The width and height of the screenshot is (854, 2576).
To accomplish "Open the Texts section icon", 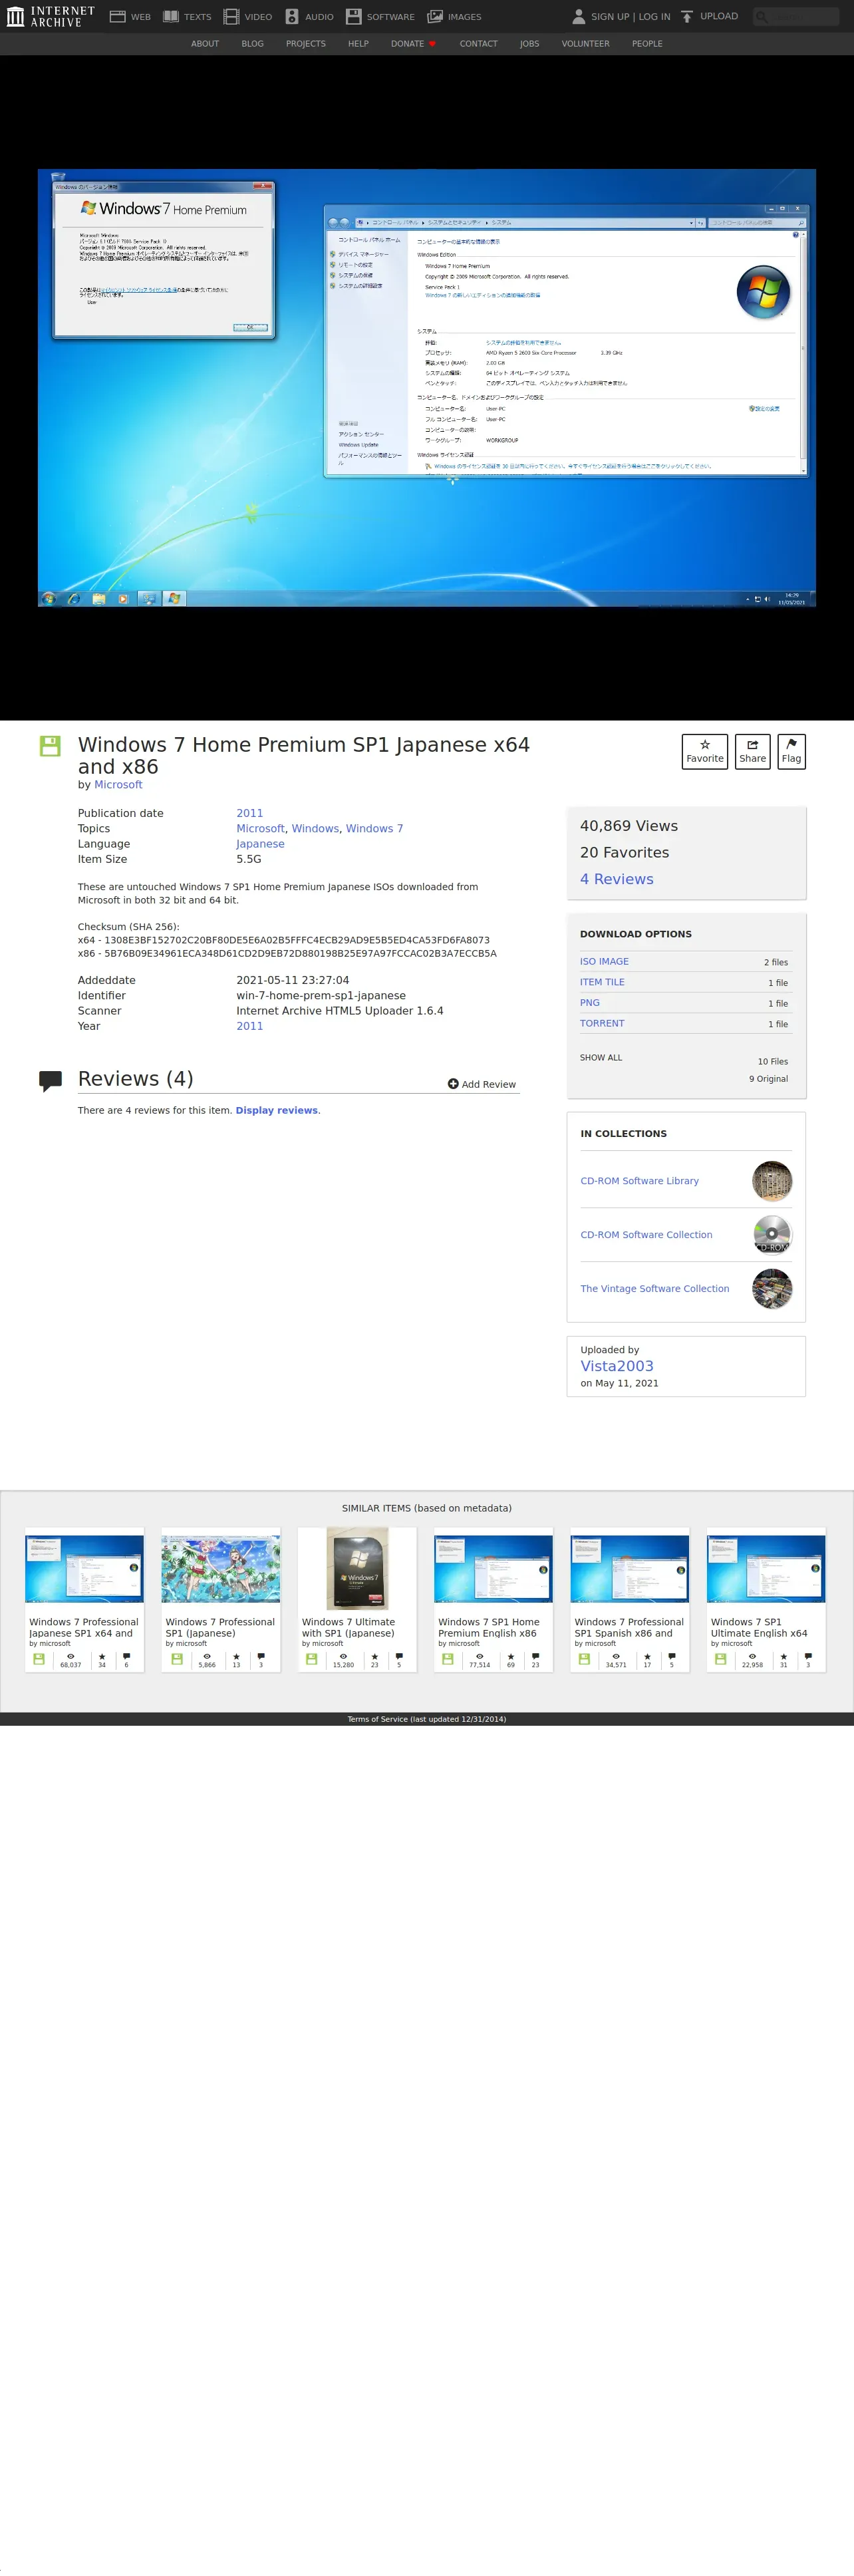I will pyautogui.click(x=171, y=16).
